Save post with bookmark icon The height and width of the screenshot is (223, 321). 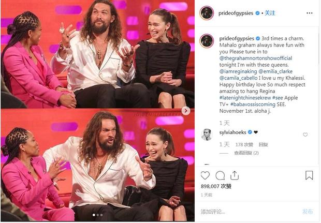click(309, 175)
